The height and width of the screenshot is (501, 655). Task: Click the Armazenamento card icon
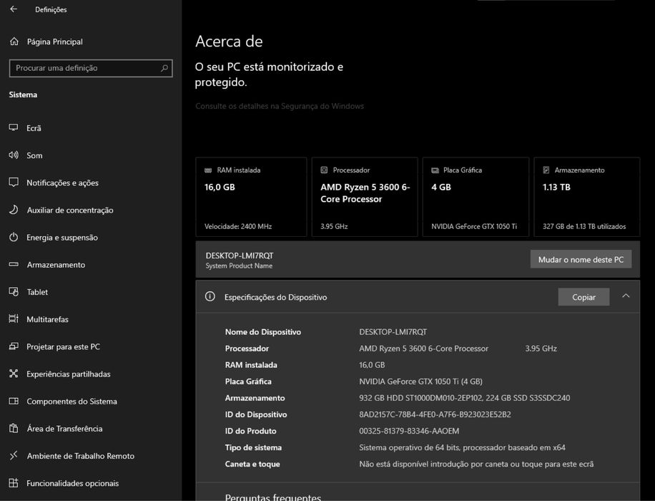point(546,170)
